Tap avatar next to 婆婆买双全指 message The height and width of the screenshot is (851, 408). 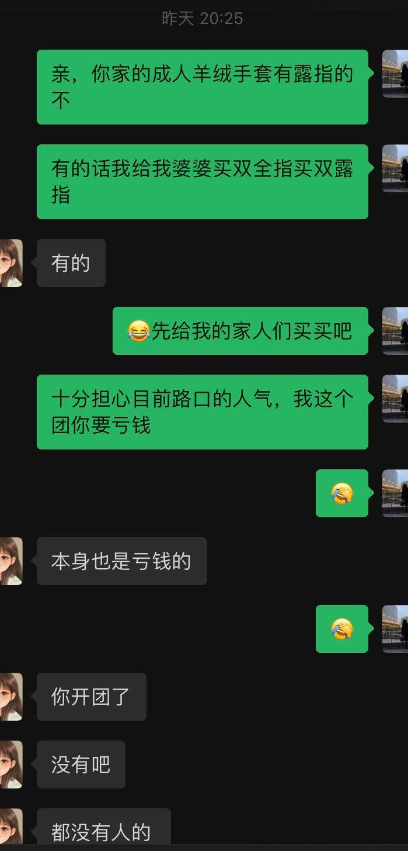click(395, 168)
